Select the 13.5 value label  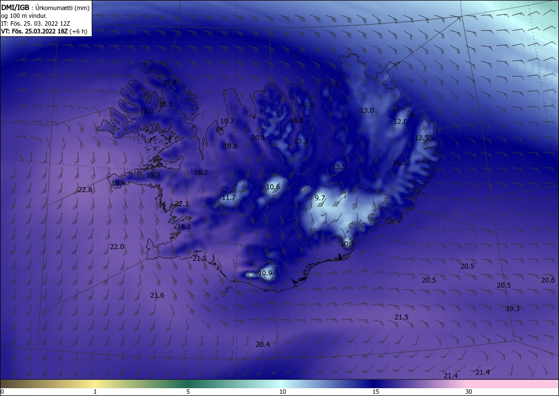point(339,166)
